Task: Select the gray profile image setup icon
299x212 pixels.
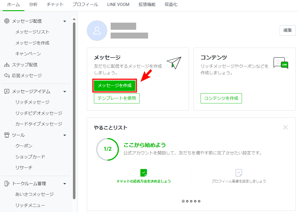Action: tap(239, 173)
